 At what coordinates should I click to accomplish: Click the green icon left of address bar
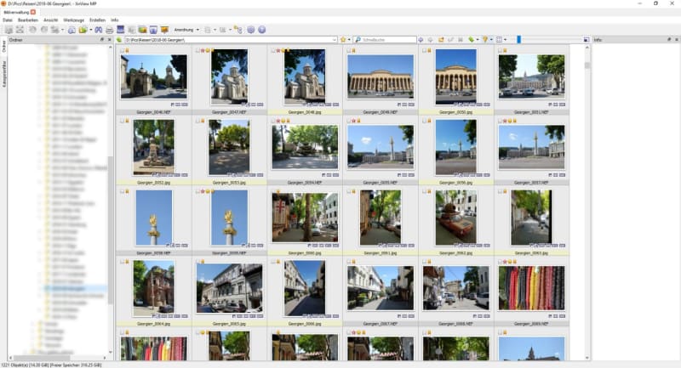tap(119, 40)
